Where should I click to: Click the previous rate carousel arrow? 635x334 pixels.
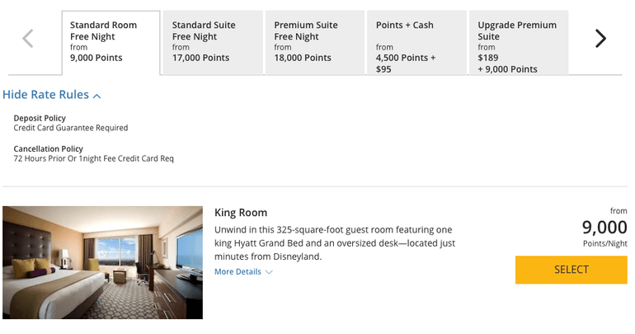coord(28,38)
